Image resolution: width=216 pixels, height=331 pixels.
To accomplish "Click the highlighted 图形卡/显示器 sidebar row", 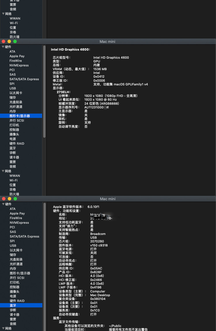I will (x=21, y=116).
